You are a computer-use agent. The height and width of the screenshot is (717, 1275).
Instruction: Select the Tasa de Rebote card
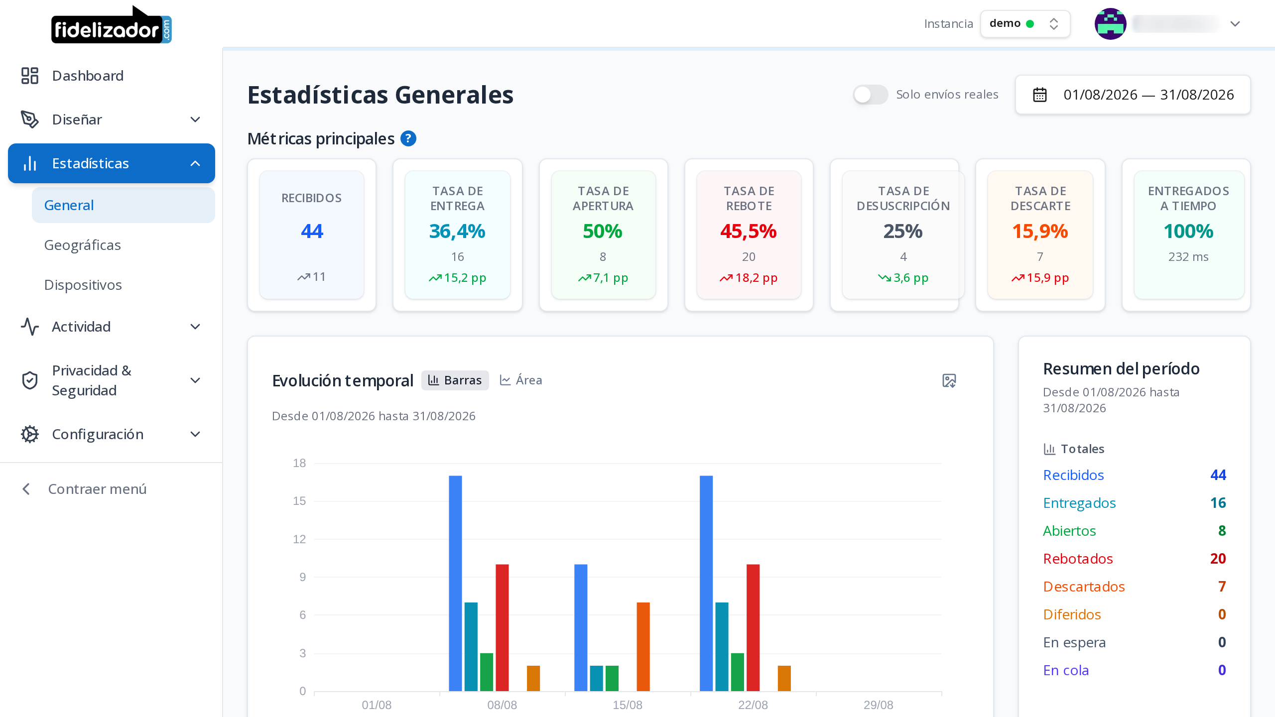(749, 235)
